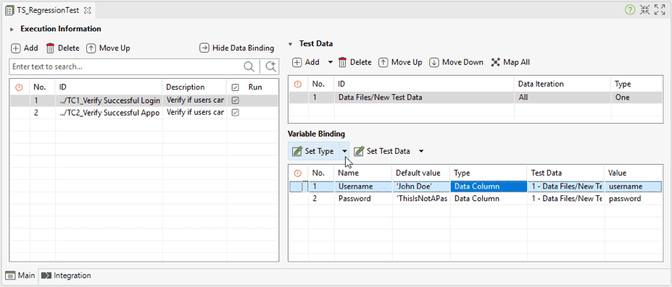Click the Type cell showing One

pos(636,98)
